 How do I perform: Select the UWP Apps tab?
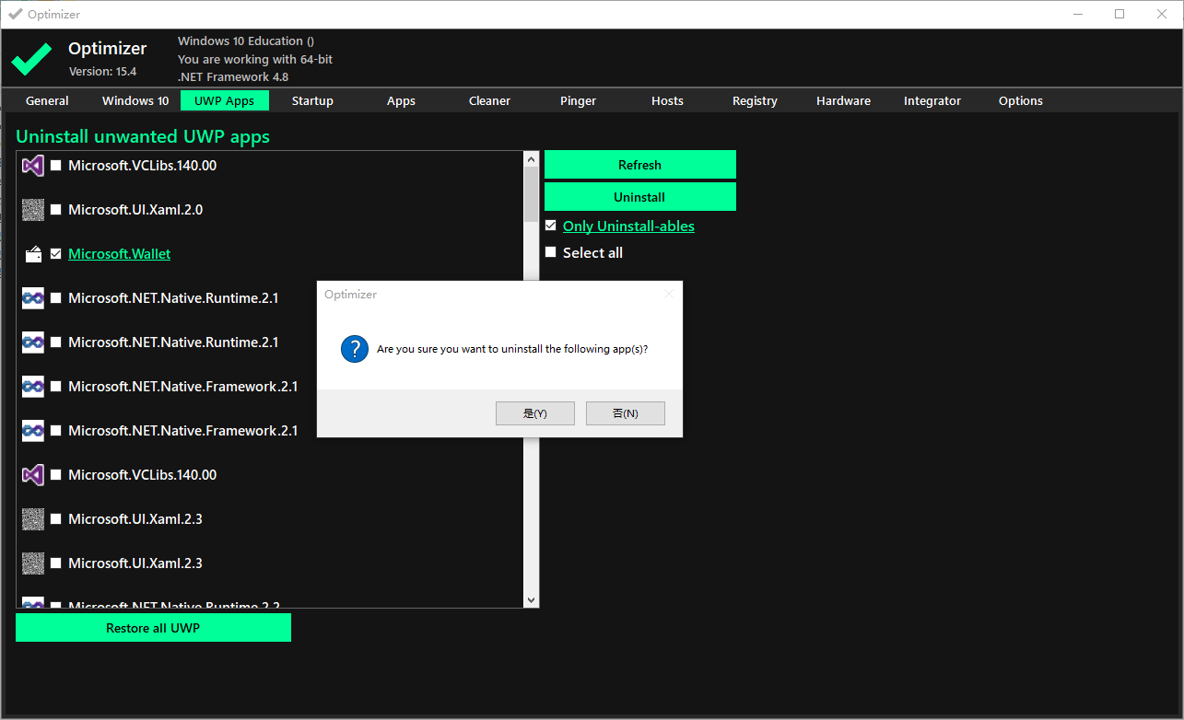point(225,100)
